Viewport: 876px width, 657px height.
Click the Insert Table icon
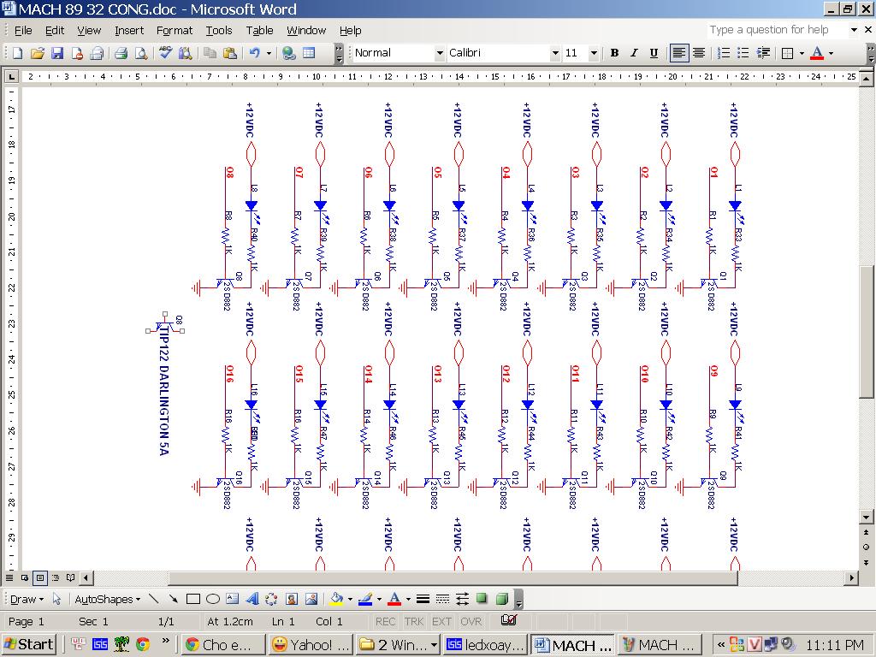pos(309,53)
